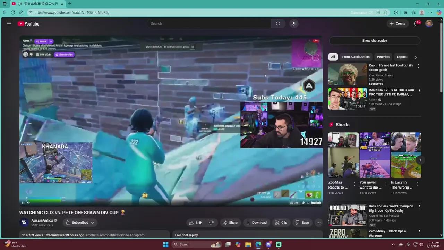Viewport: 444px width, 250px height.
Task: Open options for Ranking COD Pro video
Action: (x=419, y=91)
